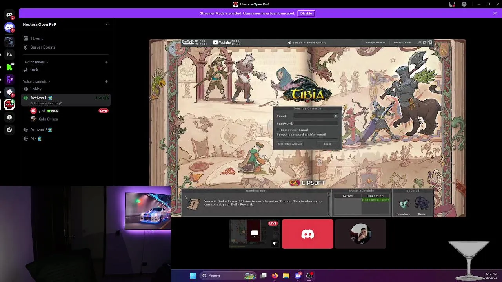Image resolution: width=502 pixels, height=282 pixels.
Task: Open the dice server icon with red badge
Action: 9,92
